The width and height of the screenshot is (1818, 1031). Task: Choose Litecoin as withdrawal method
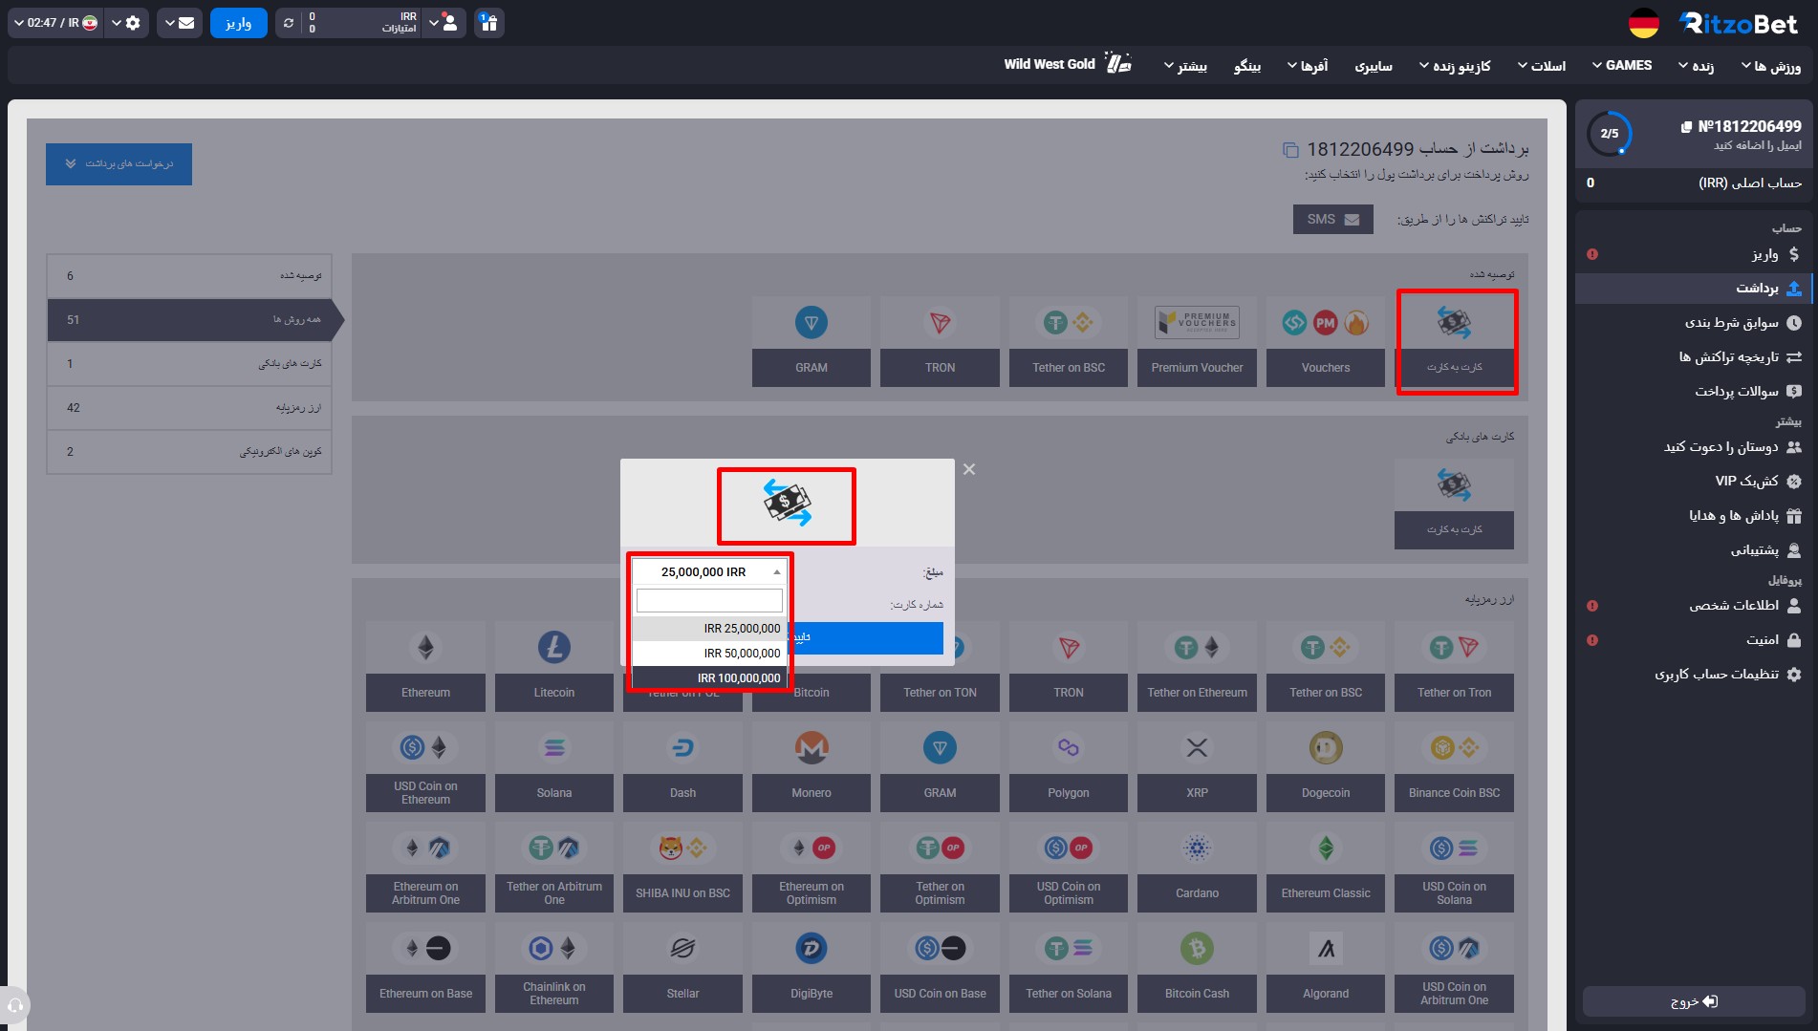pos(554,667)
